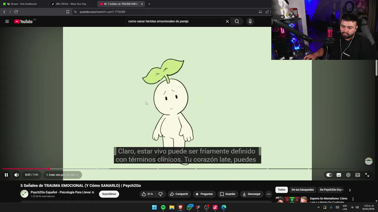The image size is (378, 212).
Task: Click the '1.63 M de suscriptores' text
Action: 43,196
